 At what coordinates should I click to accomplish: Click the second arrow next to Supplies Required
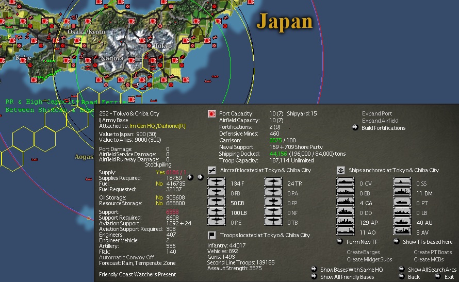(x=200, y=177)
